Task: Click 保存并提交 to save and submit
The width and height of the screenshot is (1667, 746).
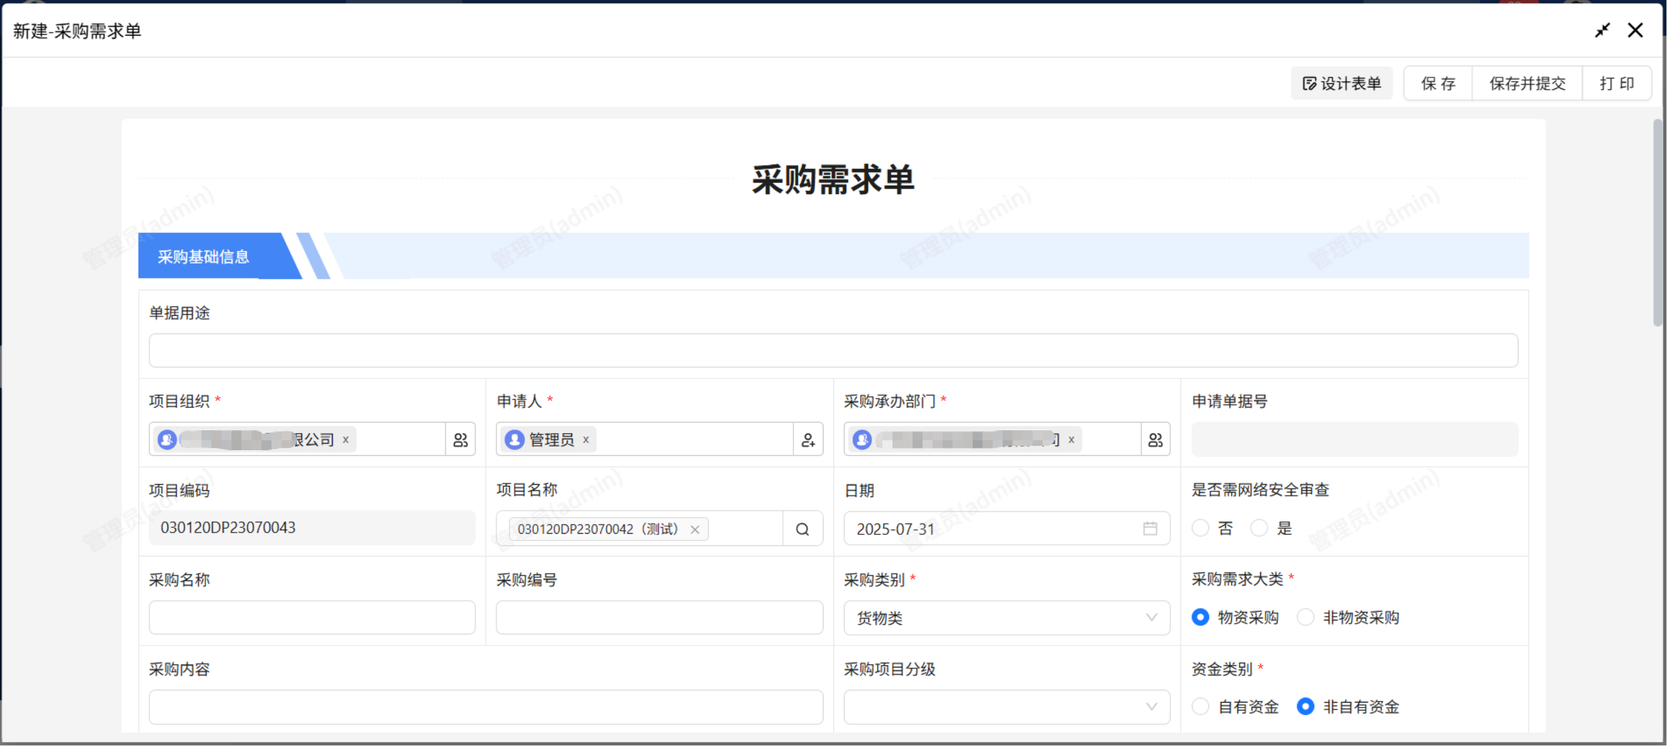Action: click(1527, 83)
